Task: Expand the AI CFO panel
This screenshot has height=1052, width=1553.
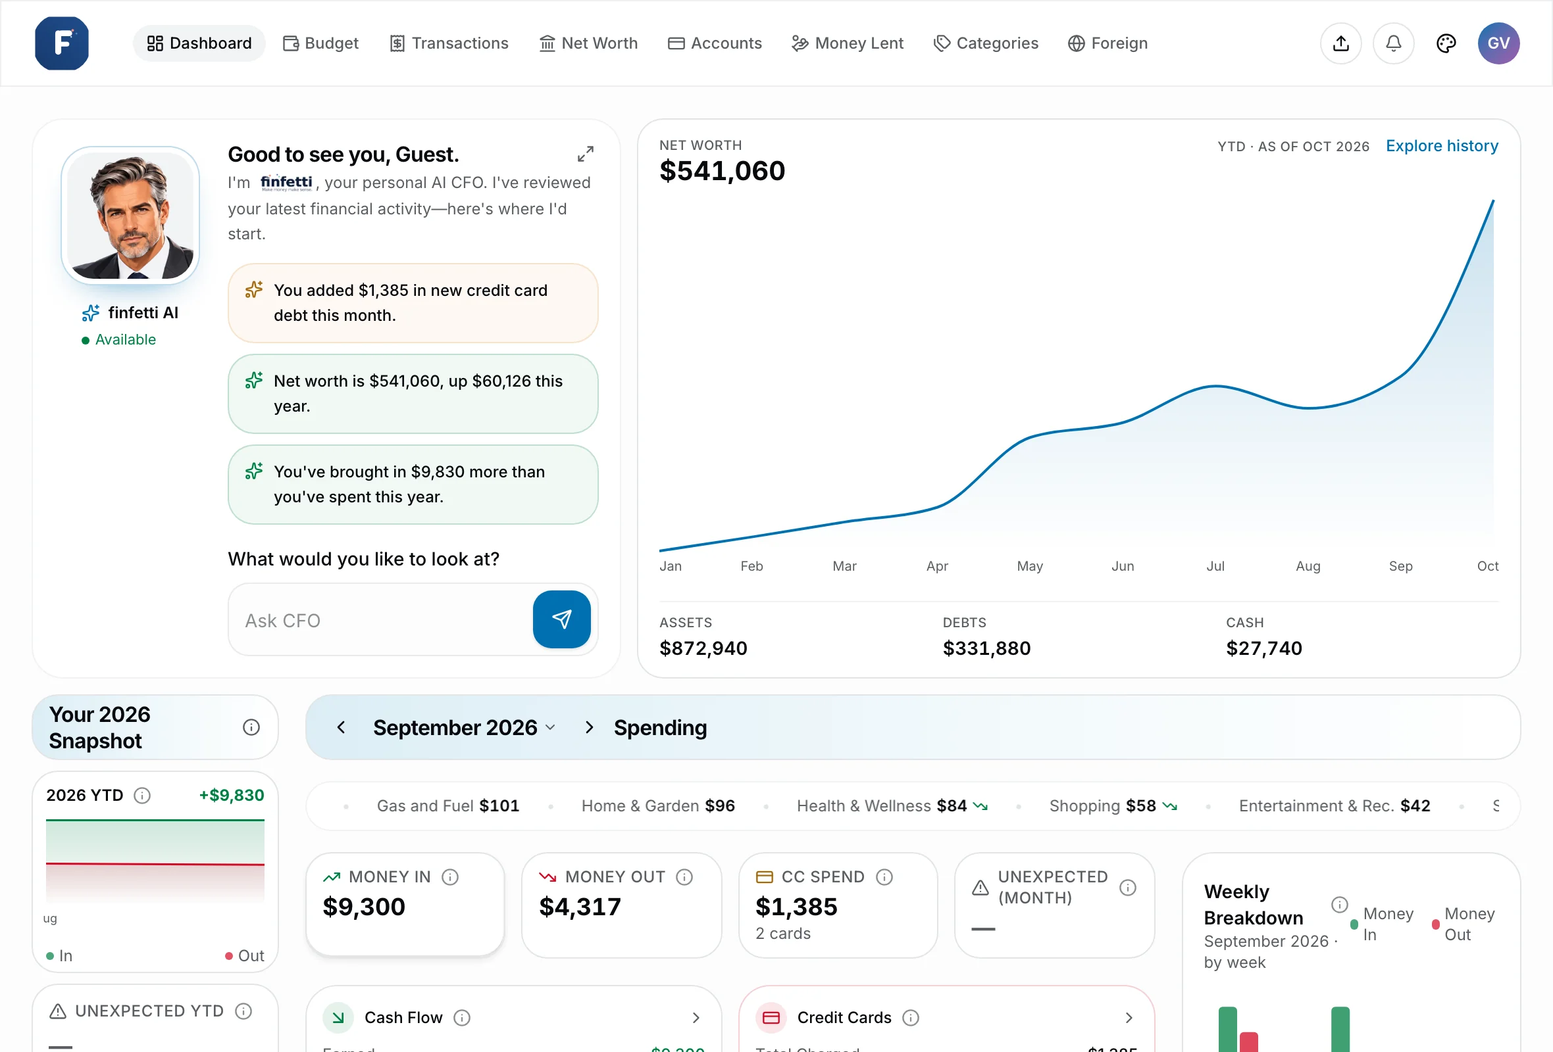Action: click(x=586, y=155)
